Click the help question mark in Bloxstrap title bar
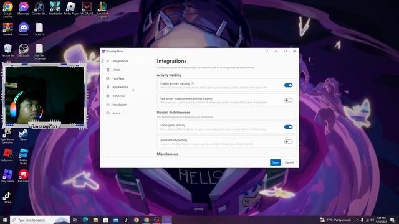 tap(267, 51)
